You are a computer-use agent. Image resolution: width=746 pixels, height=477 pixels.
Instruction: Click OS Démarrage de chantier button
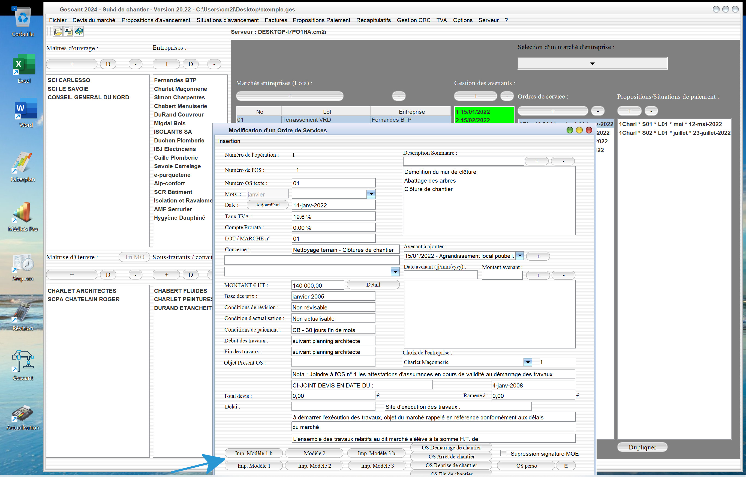[x=451, y=448]
